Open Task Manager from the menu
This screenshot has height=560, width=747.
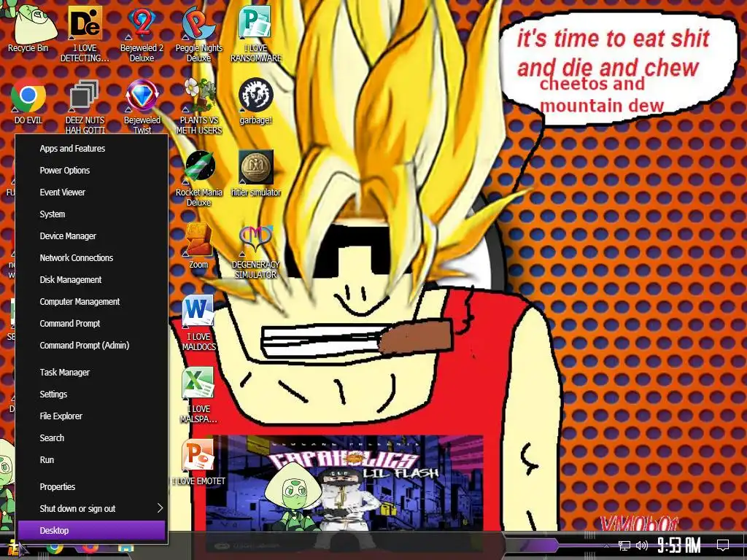[x=91, y=373]
